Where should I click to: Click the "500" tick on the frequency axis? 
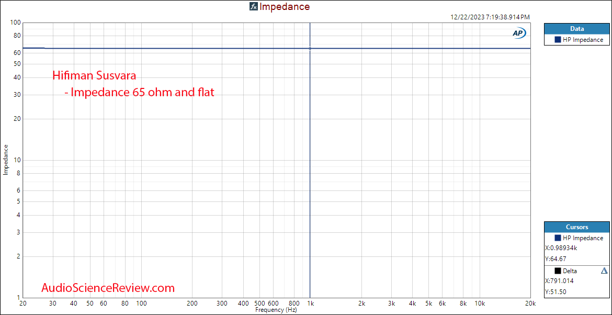point(259,303)
